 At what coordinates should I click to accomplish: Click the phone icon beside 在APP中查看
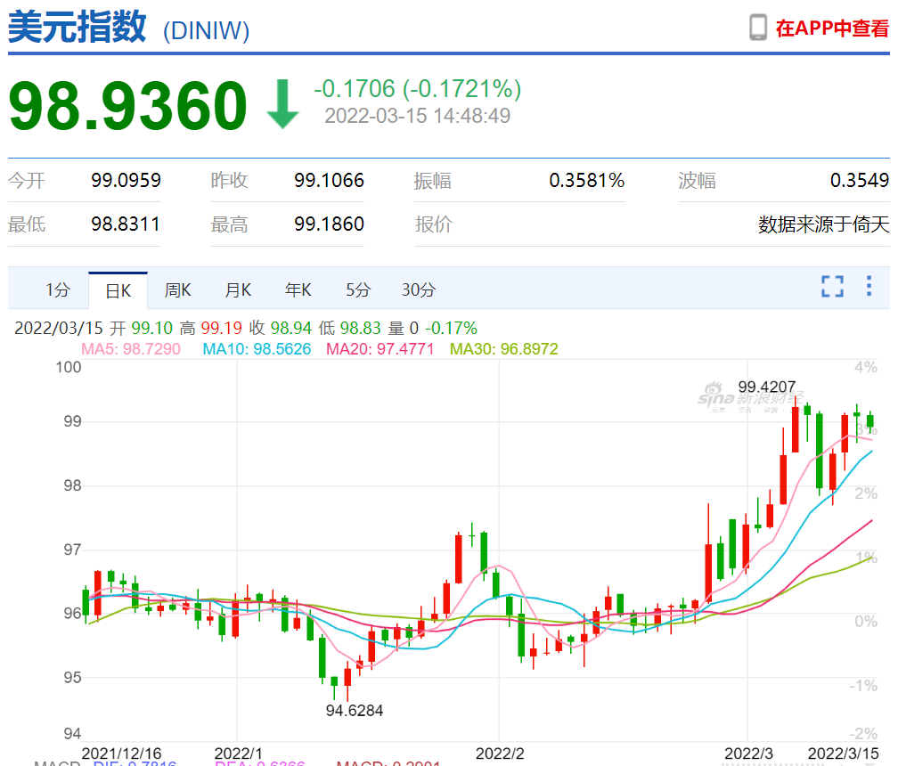(758, 28)
